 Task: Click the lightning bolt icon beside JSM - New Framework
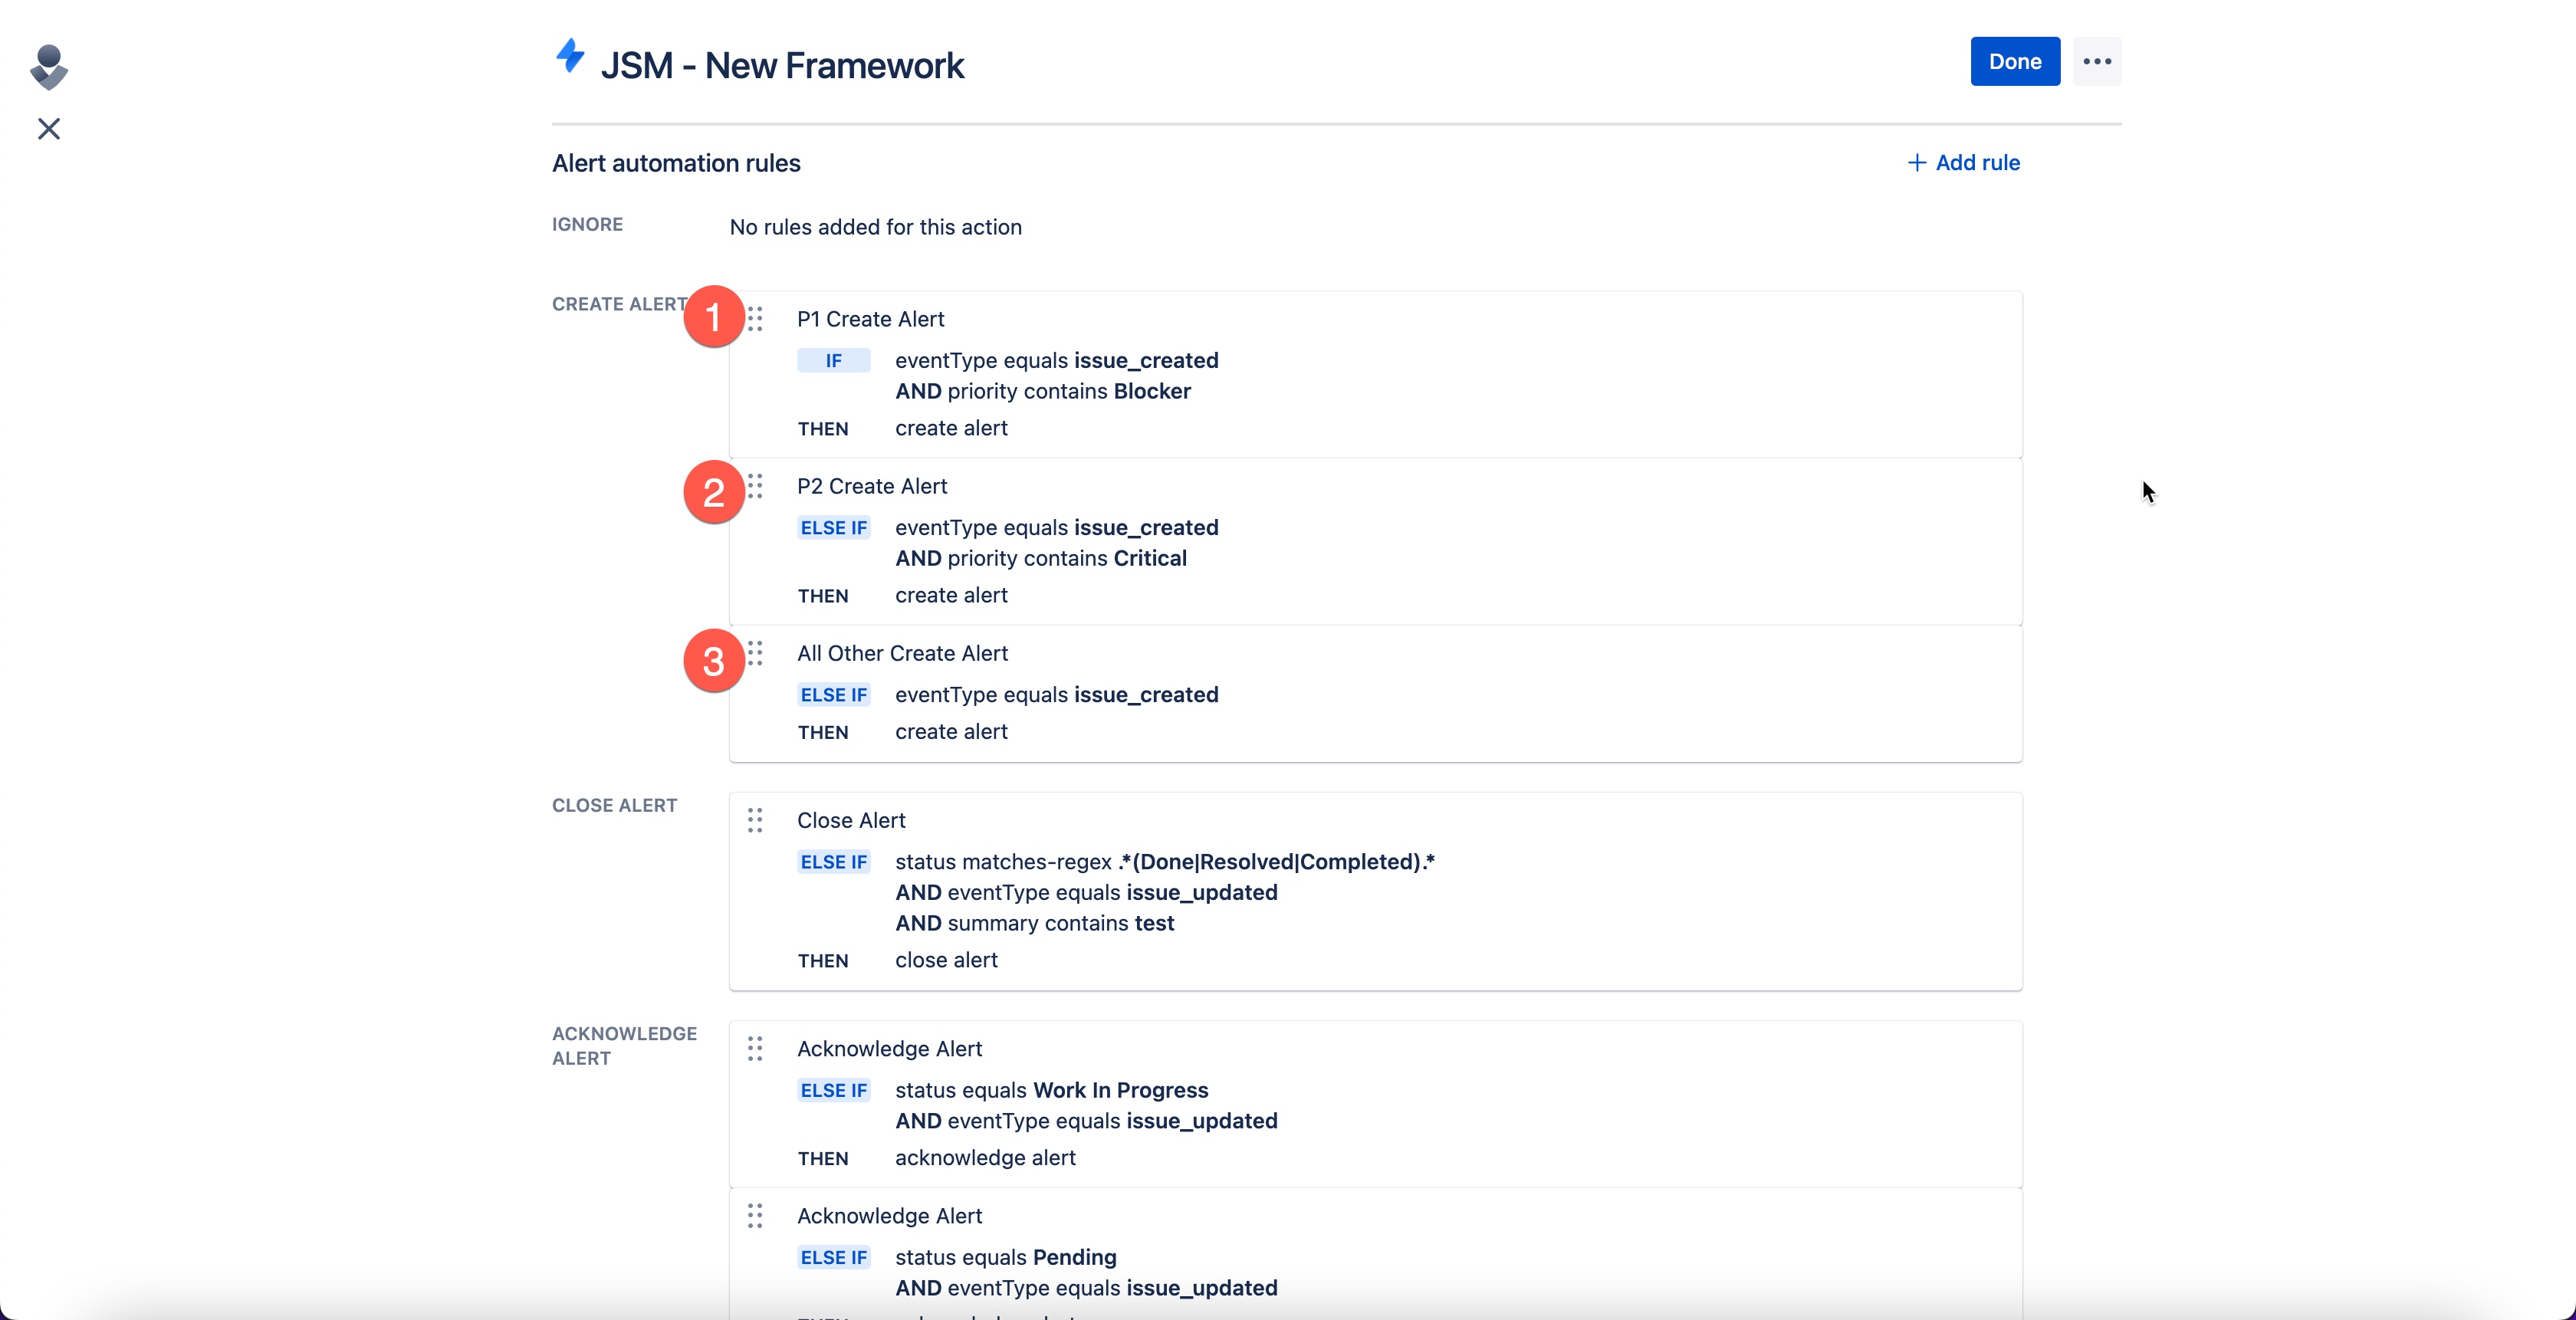[570, 58]
